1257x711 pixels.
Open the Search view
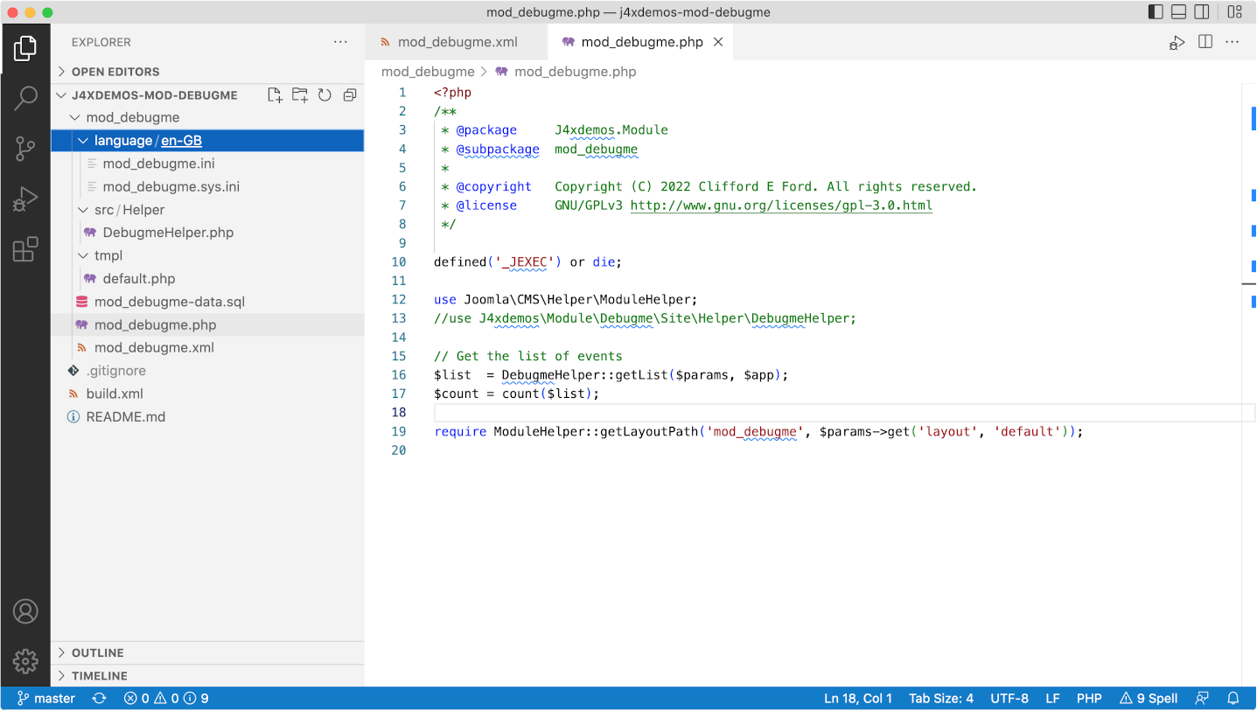[x=25, y=97]
